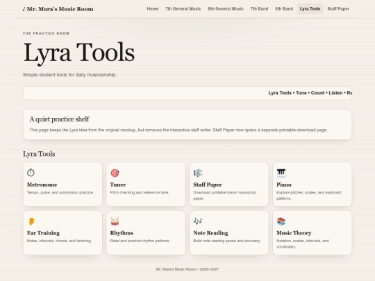
Task: Open Staff Paper from the top navigation
Action: tap(338, 9)
